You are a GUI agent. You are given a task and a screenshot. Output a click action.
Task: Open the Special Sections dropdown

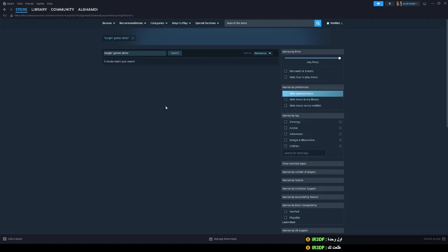pos(207,23)
